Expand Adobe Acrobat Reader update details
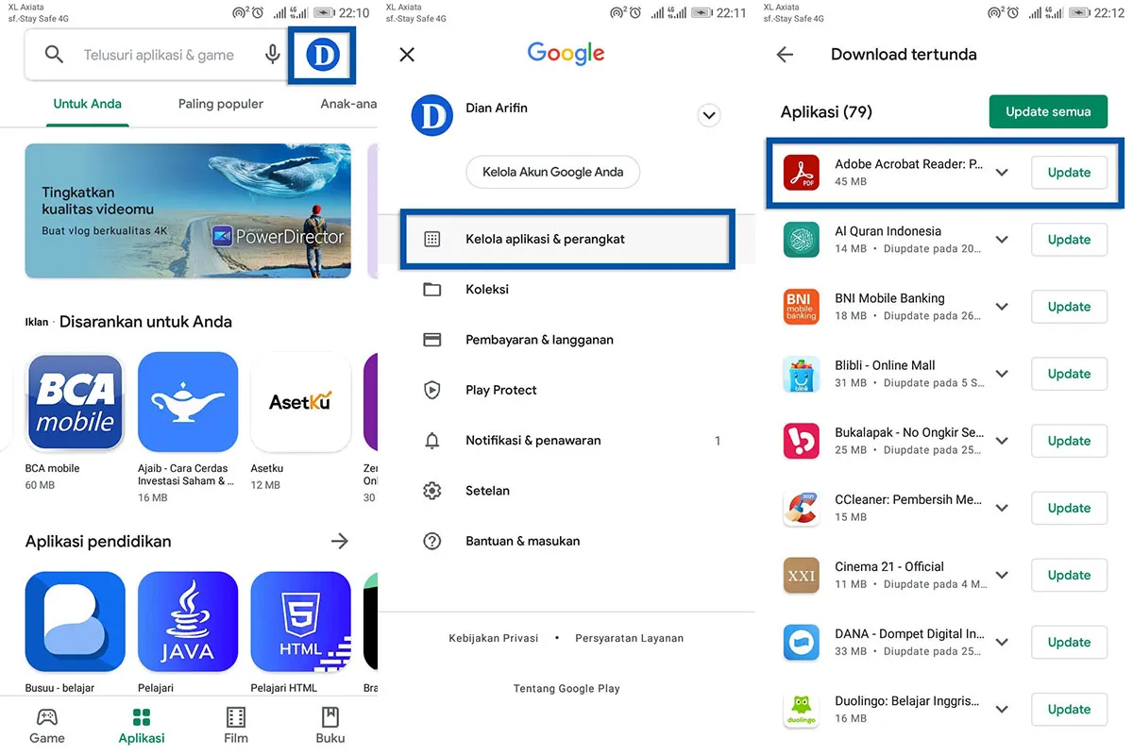The image size is (1133, 755). click(1002, 172)
